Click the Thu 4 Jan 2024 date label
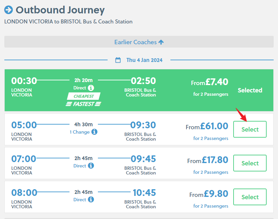The height and width of the screenshot is (219, 278). [144, 60]
